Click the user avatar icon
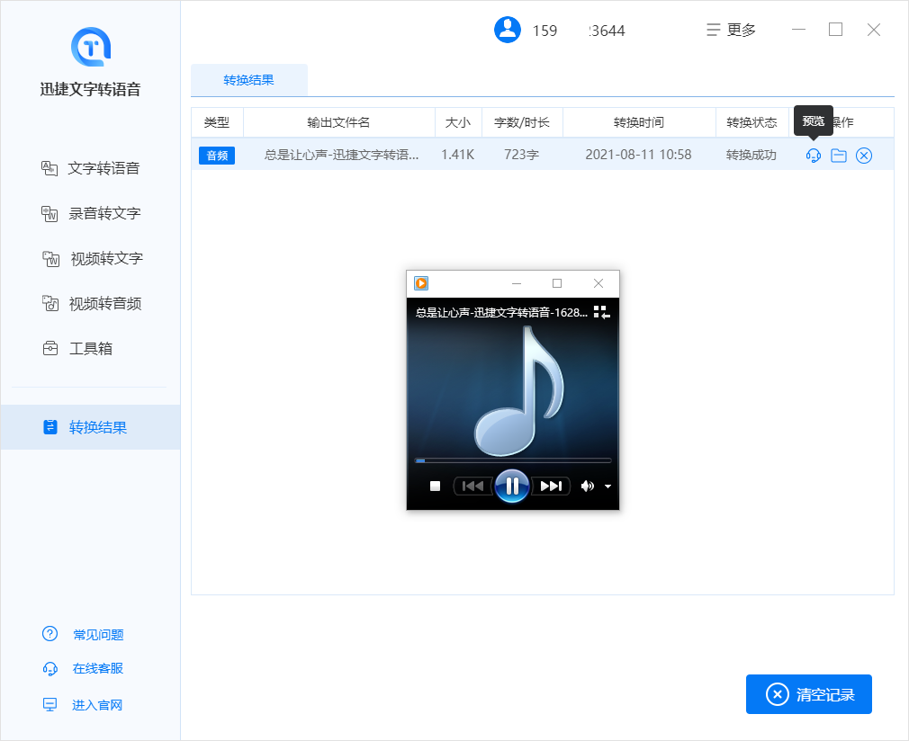 (508, 30)
